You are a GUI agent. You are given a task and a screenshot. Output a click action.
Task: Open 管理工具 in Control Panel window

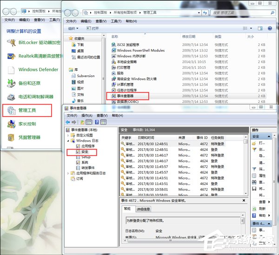coord(27,111)
